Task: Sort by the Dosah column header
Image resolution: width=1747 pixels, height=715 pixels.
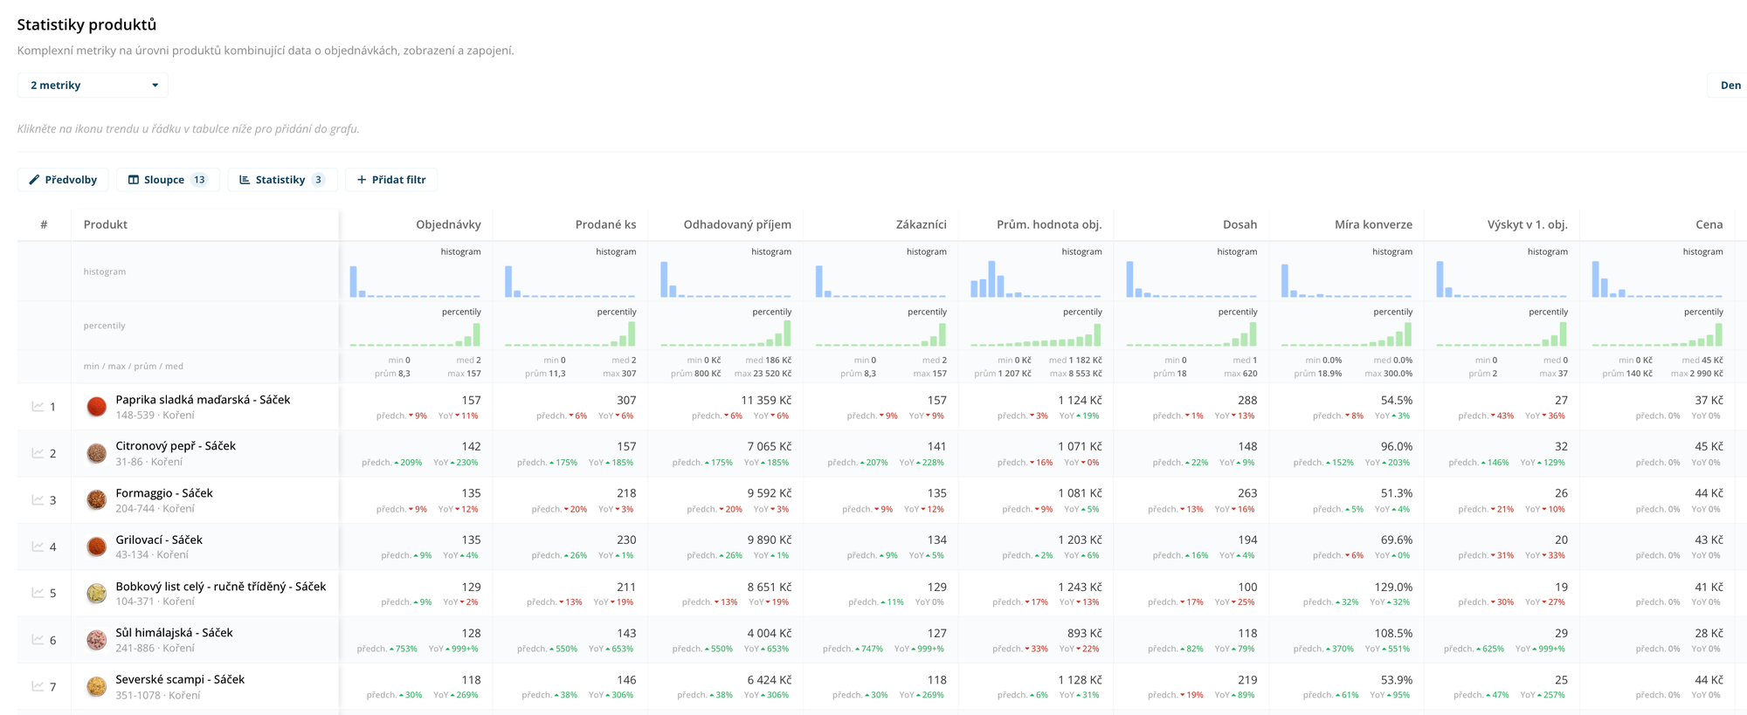Action: click(1239, 224)
